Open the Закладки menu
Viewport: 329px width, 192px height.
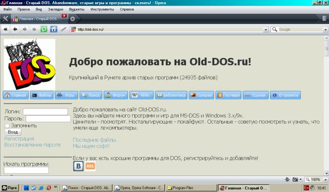pos(55,10)
